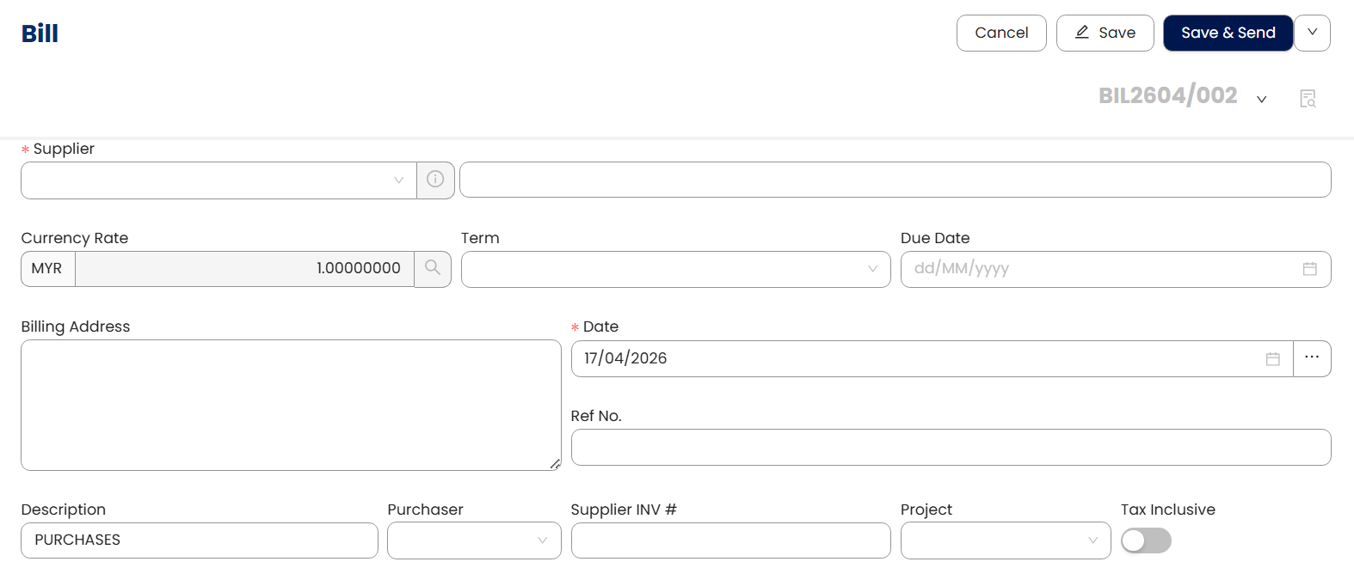The width and height of the screenshot is (1354, 574).
Task: Toggle the Tax Inclusive switch
Action: (1145, 540)
